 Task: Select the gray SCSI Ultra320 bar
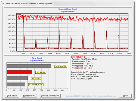point(29,66)
